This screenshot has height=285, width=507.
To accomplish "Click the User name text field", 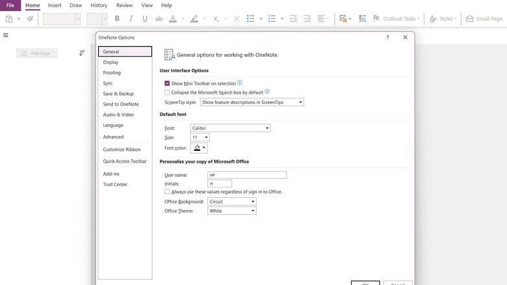I will [247, 175].
